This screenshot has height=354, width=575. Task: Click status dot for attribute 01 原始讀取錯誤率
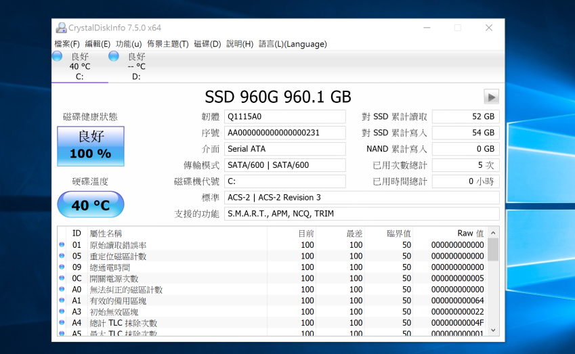click(x=62, y=244)
